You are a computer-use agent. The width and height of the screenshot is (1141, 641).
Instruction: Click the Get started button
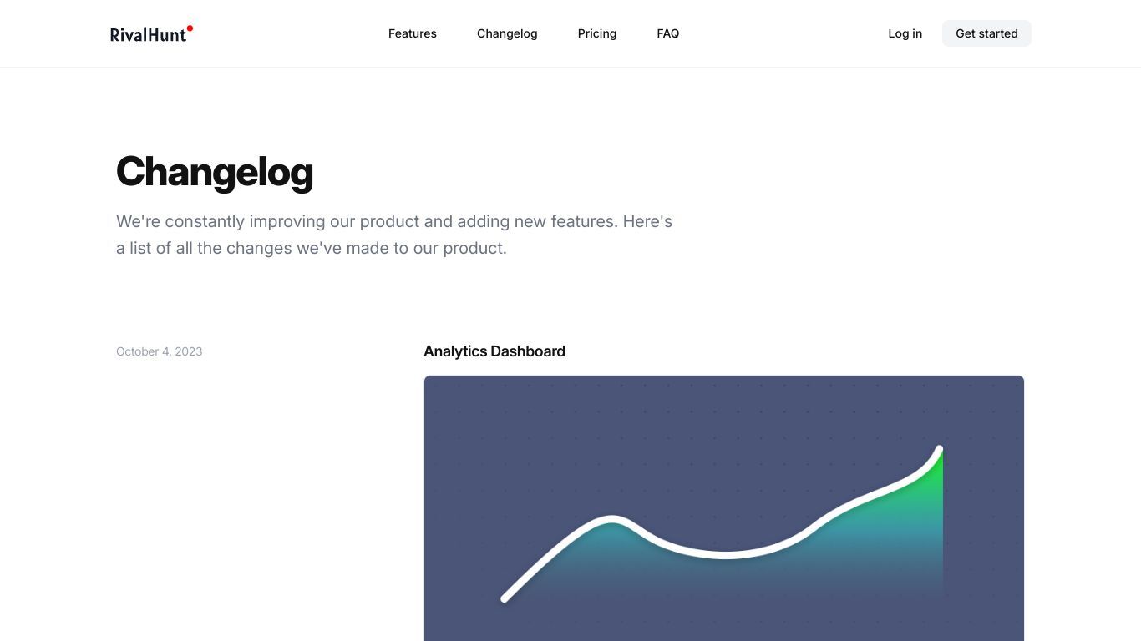(x=986, y=33)
